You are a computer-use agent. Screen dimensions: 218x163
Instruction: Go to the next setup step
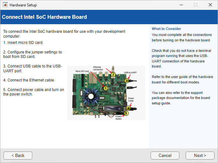(x=200, y=155)
